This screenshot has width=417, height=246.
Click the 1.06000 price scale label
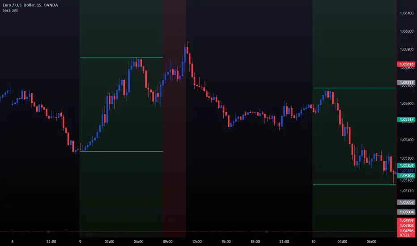click(x=407, y=31)
